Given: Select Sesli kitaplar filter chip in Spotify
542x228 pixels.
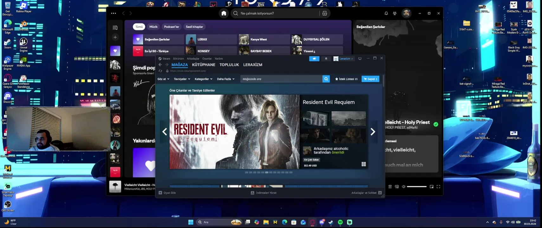Looking at the screenshot, I should pyautogui.click(x=194, y=27).
